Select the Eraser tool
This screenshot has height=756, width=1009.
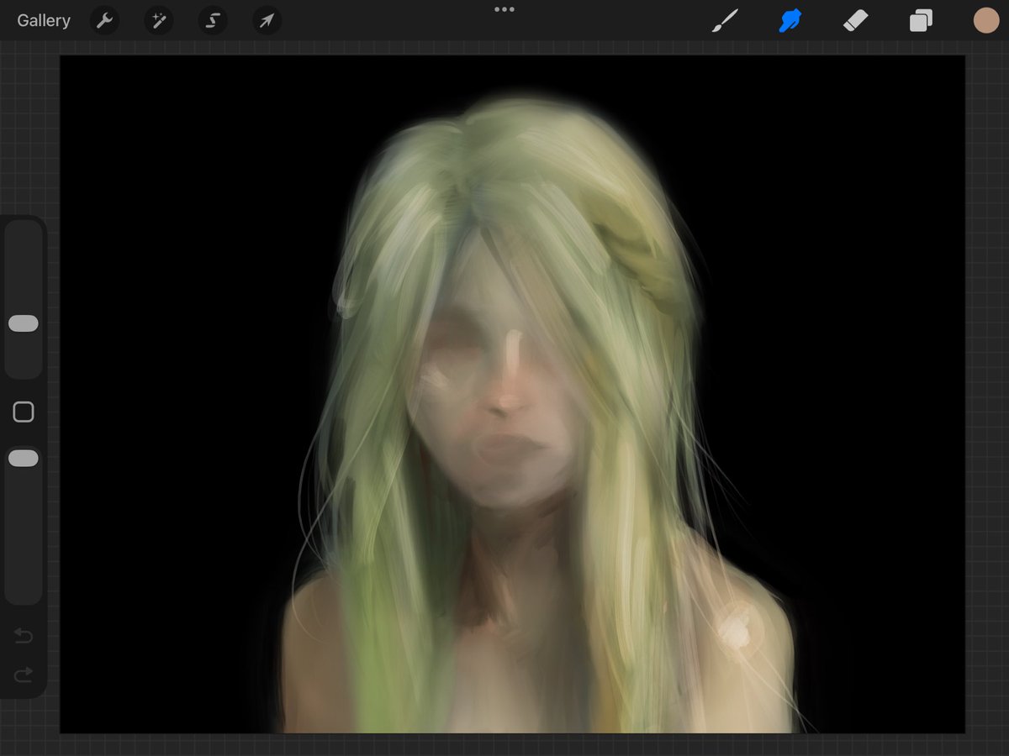click(x=855, y=21)
